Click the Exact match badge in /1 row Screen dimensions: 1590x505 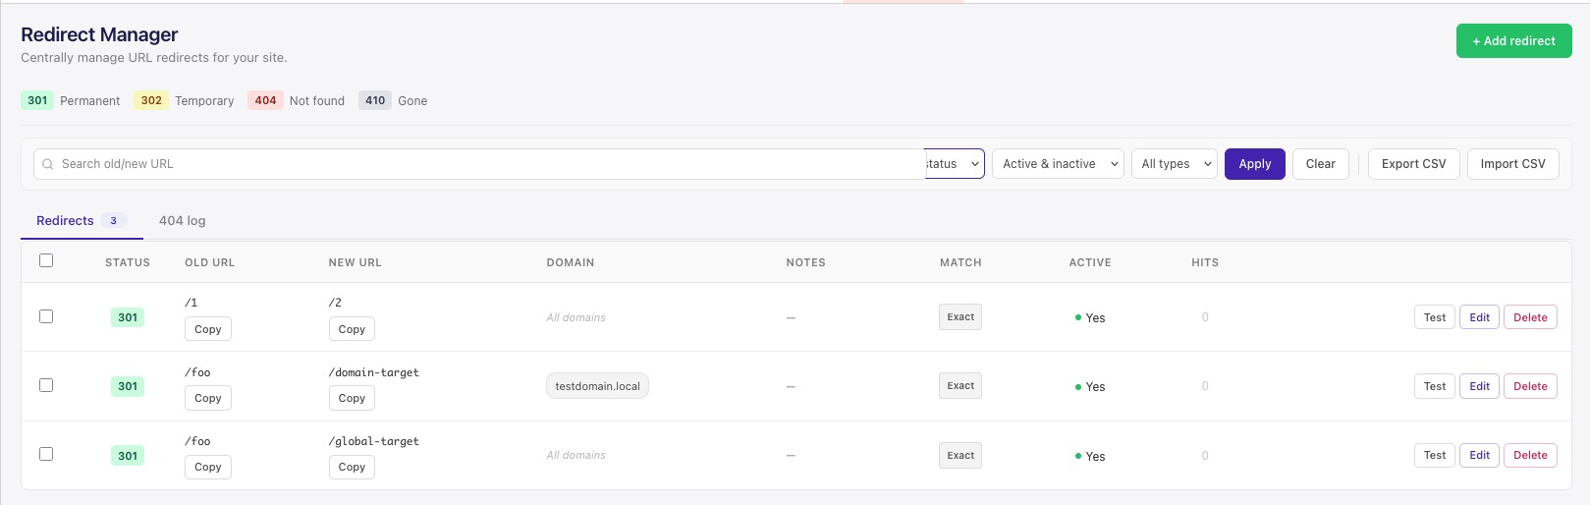pyautogui.click(x=960, y=317)
